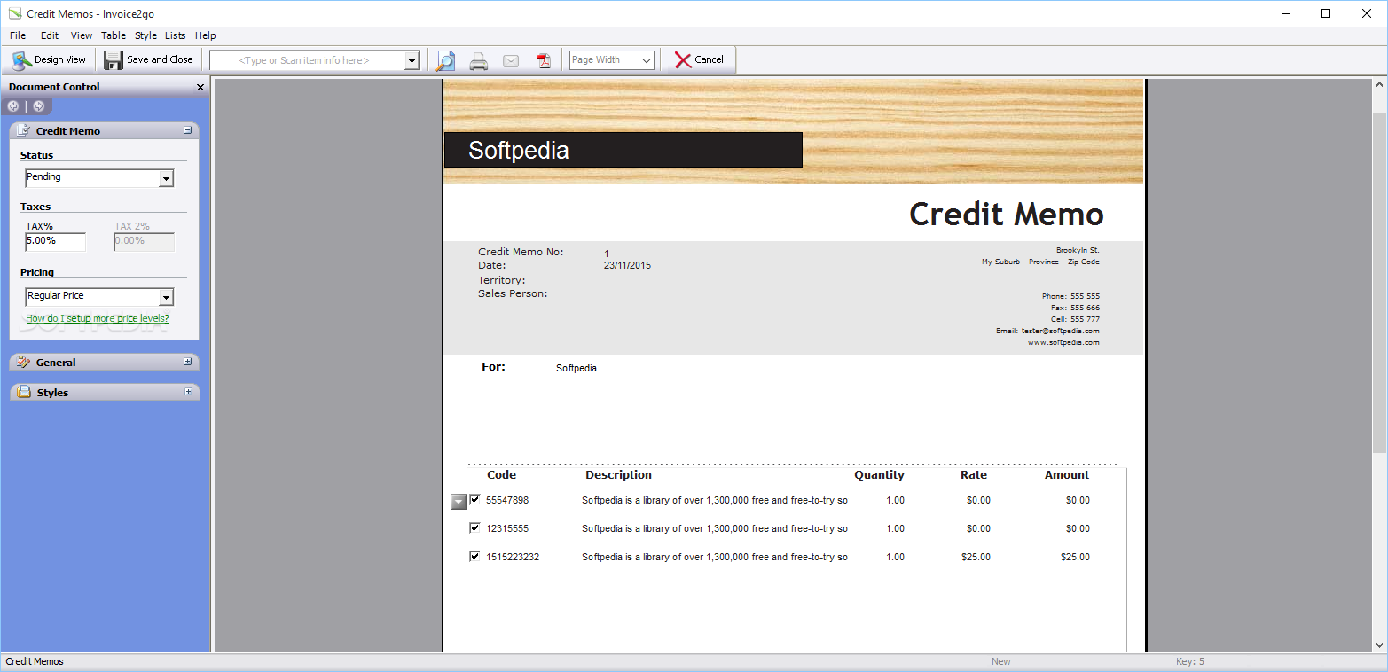Expand the Styles section
This screenshot has width=1388, height=672.
pyautogui.click(x=188, y=392)
